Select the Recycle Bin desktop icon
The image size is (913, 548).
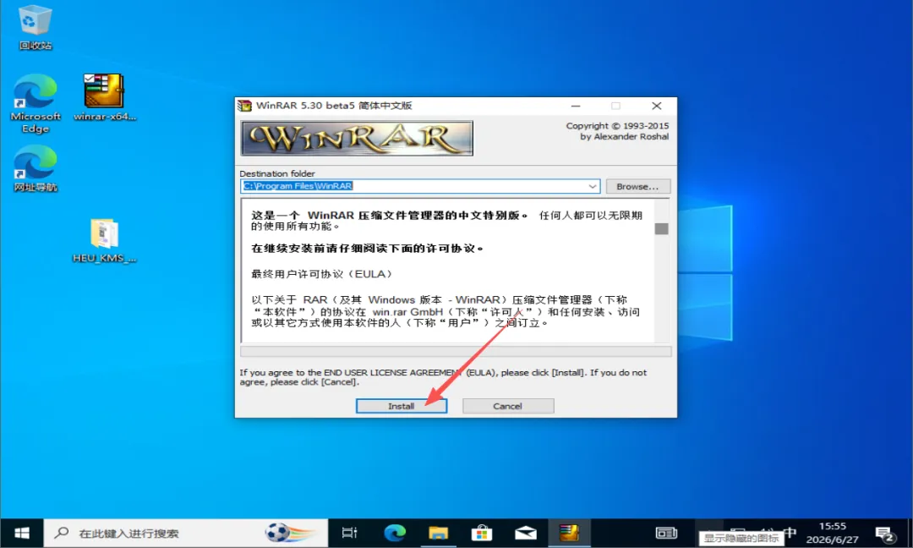35,28
